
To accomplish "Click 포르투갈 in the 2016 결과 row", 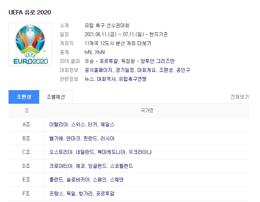I will [x=109, y=61].
